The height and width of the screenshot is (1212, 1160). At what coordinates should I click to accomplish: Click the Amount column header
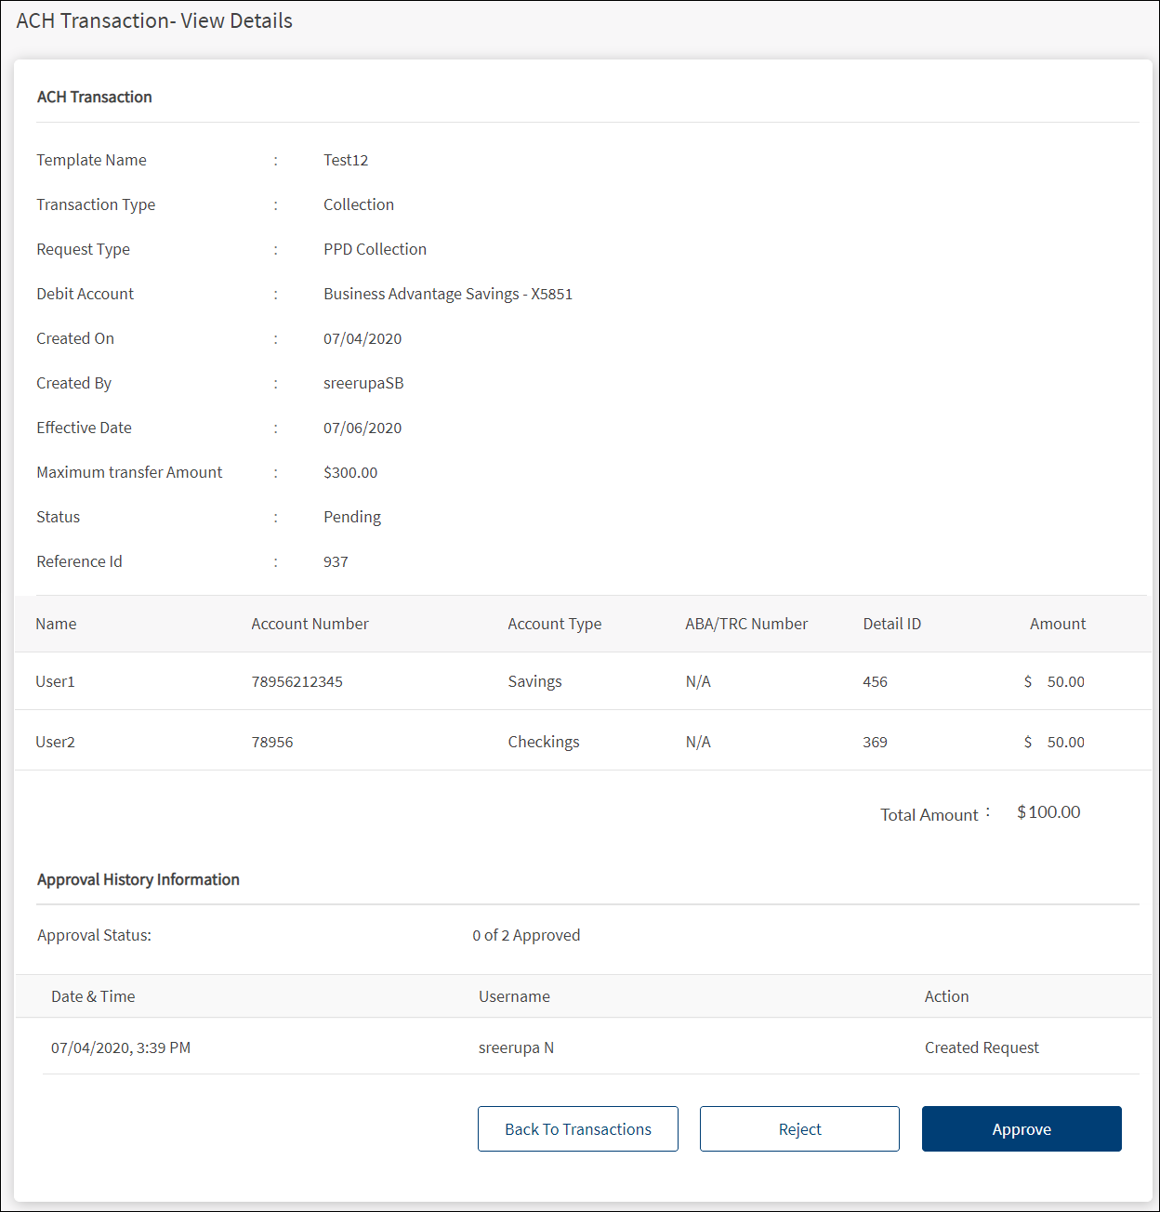point(1057,624)
